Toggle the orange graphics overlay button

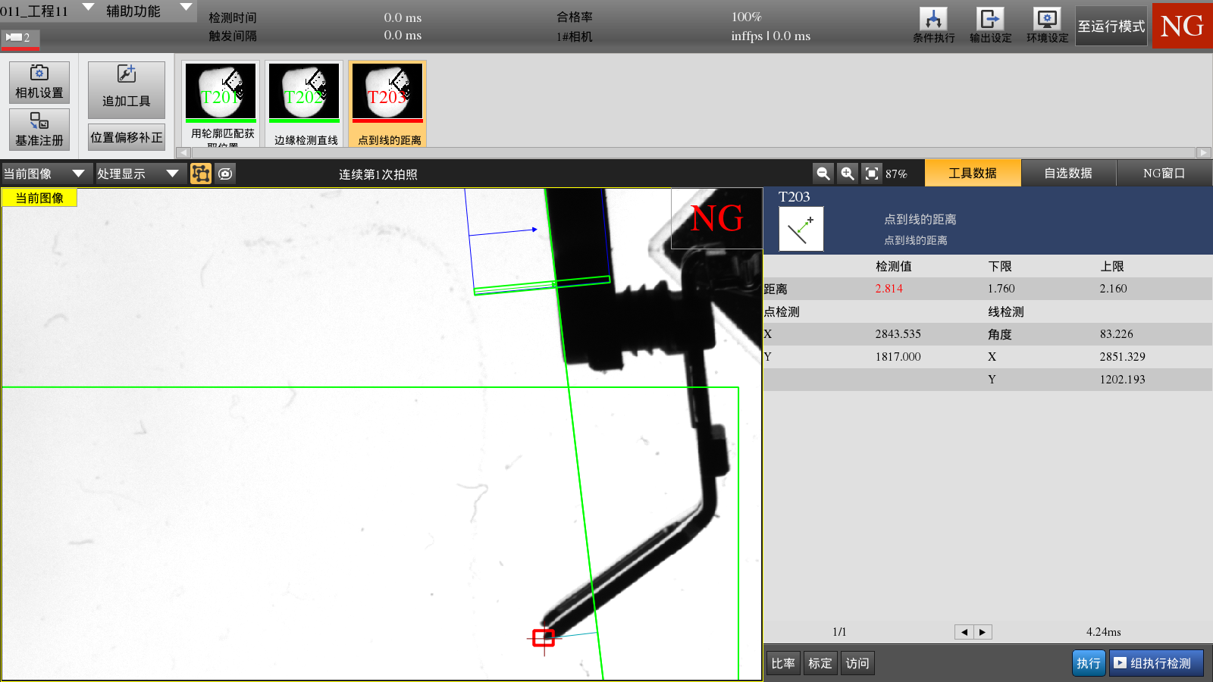click(201, 174)
